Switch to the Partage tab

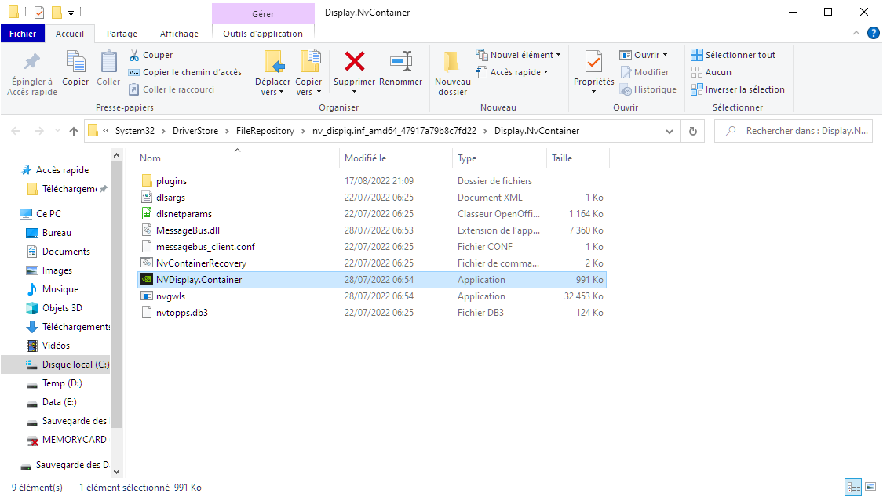122,34
